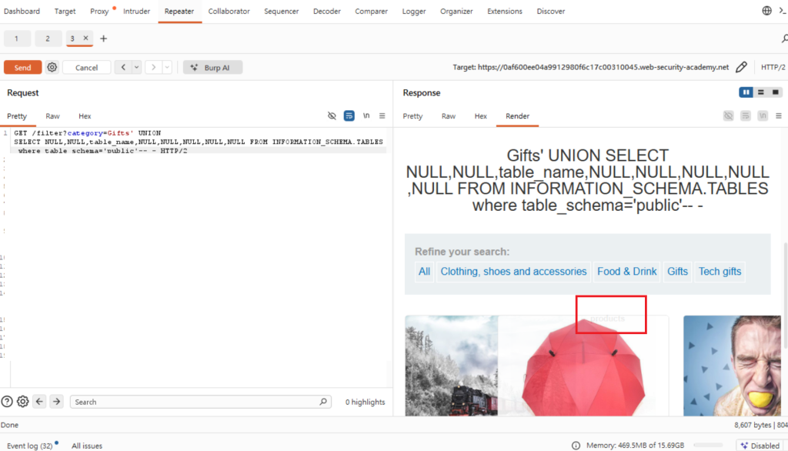Open the help icon below the Request editor
Screen dimensions: 788x451
[7, 401]
